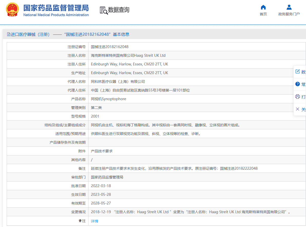Select effective date 2023-05-28

click(x=101, y=195)
